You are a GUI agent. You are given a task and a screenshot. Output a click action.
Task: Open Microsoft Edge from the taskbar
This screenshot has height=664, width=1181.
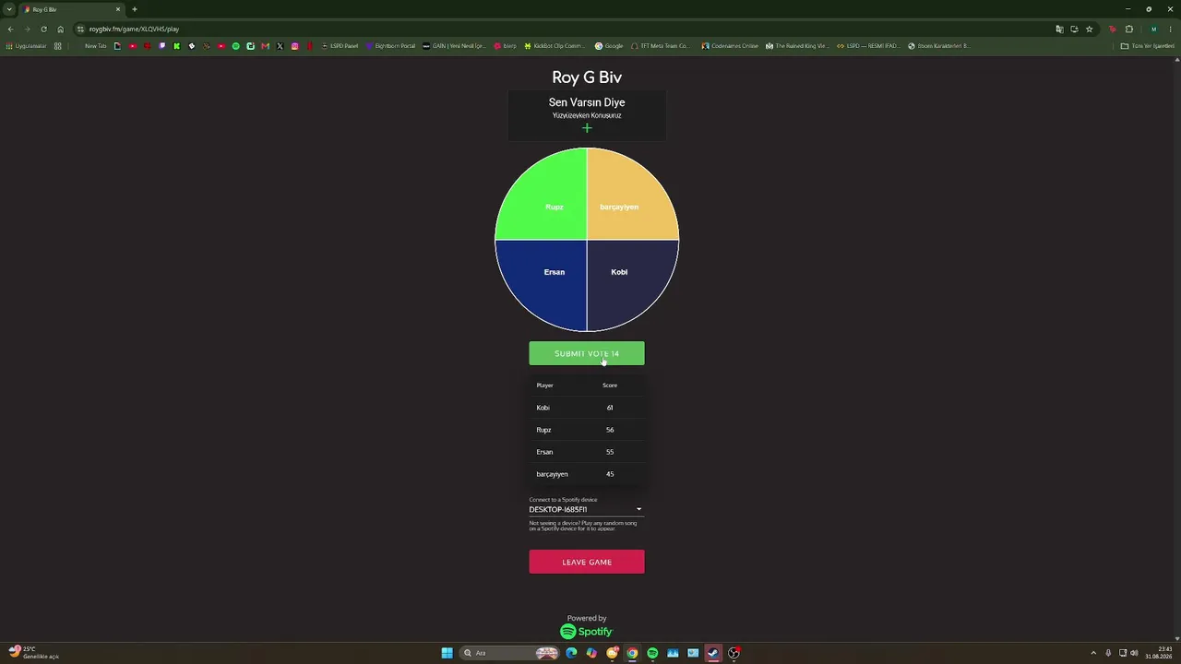coord(571,653)
